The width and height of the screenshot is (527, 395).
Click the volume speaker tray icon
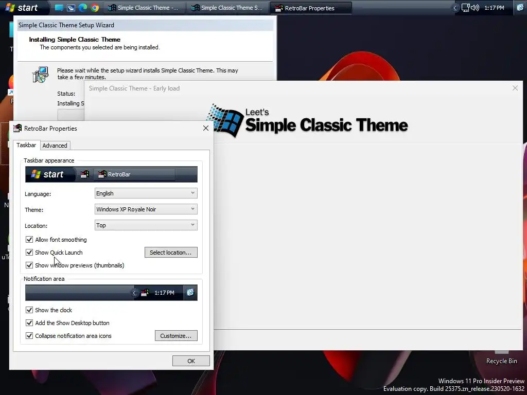point(475,8)
